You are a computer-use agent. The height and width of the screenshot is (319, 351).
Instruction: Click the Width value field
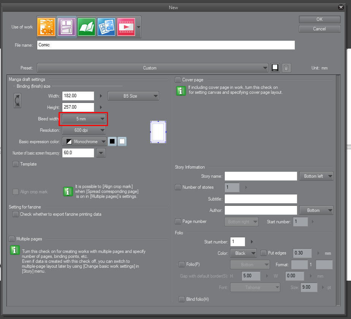click(x=78, y=96)
